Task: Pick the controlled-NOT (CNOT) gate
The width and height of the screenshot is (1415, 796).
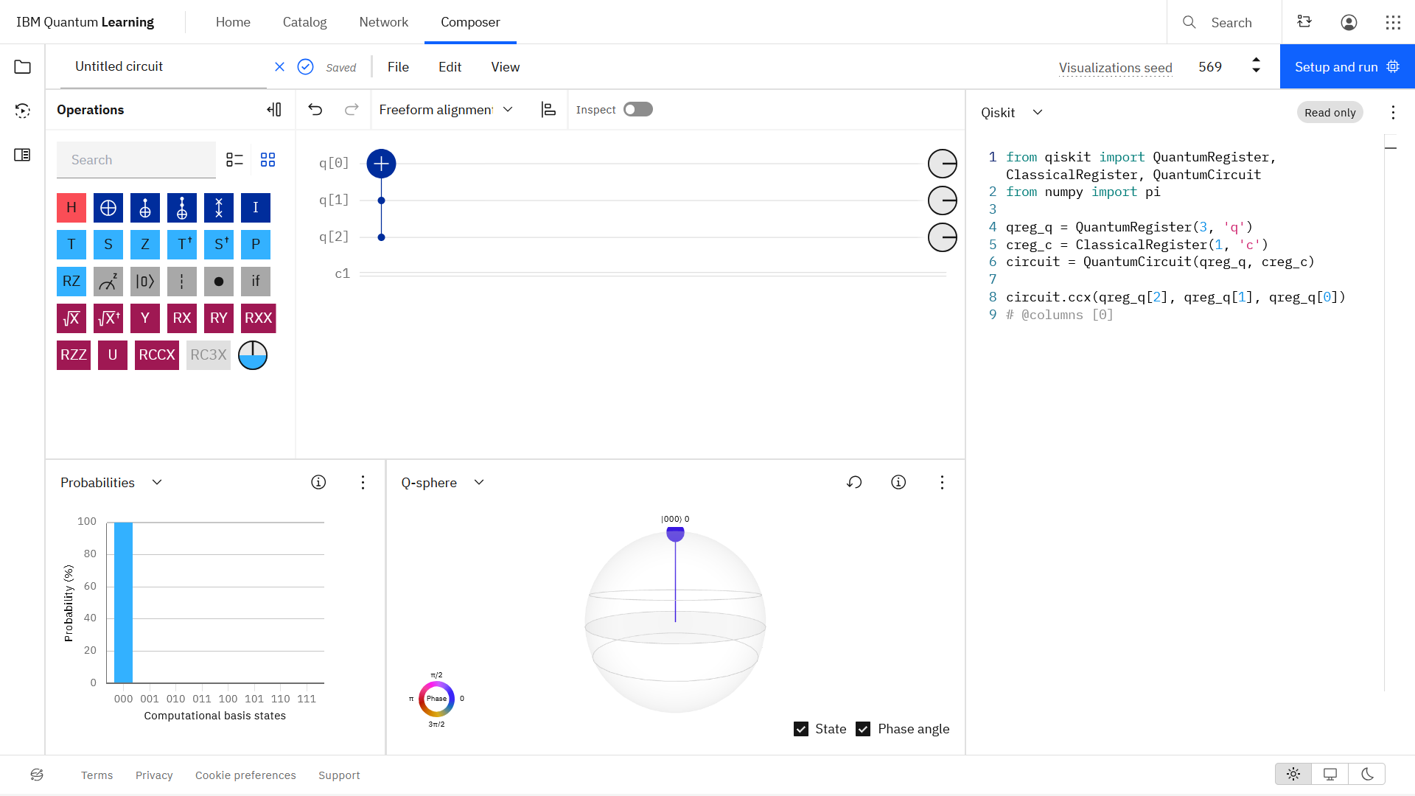Action: 145,208
